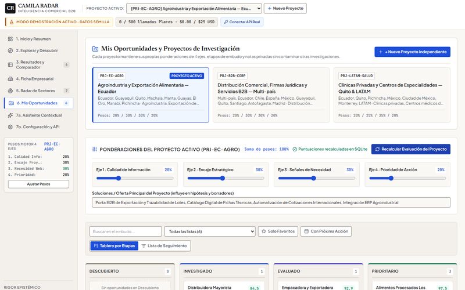Click the 0 / 500 llamadas Places counter

point(167,22)
